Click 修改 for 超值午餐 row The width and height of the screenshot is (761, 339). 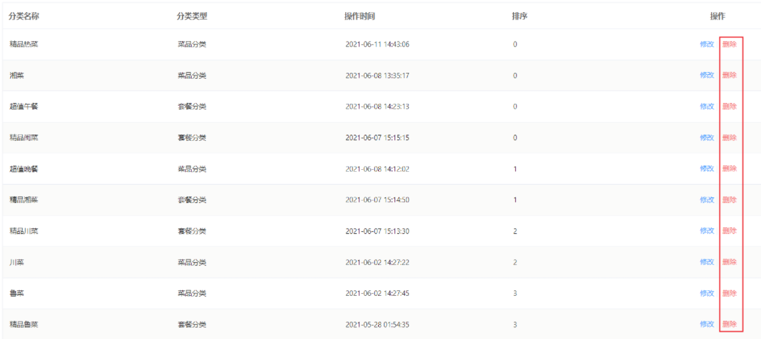[706, 106]
